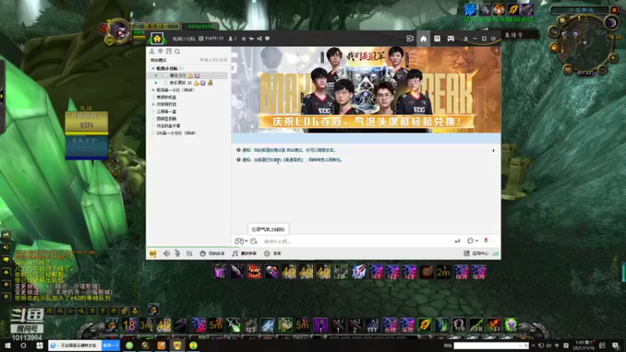Click the EDG championship banner
626x352 pixels.
[365, 90]
